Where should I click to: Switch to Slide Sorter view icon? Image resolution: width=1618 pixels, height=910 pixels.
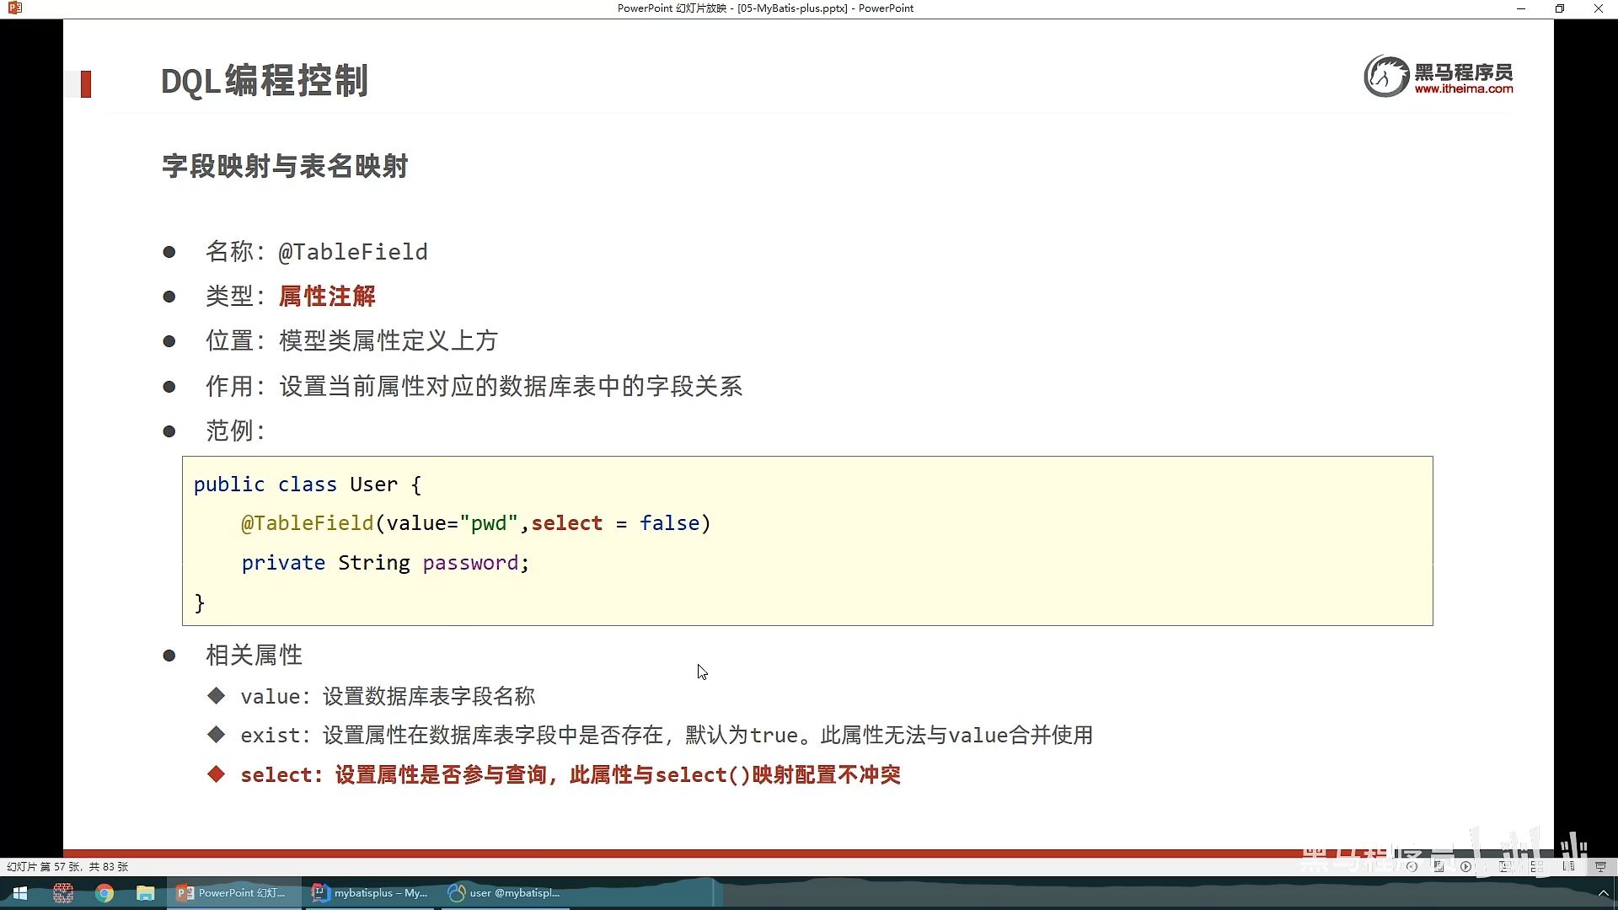pos(1537,866)
